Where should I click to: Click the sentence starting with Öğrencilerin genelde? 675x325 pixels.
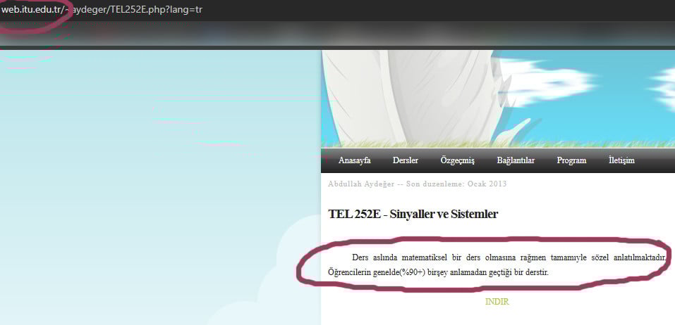(x=437, y=272)
